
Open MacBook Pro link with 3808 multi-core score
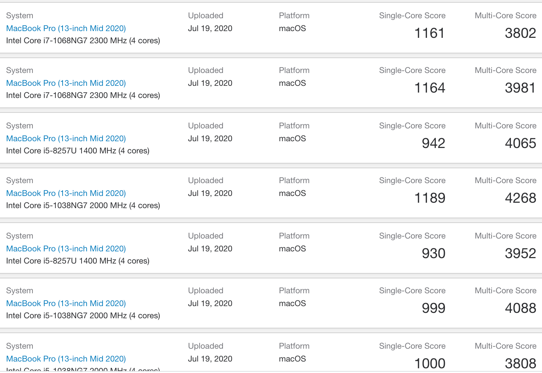[66, 359]
